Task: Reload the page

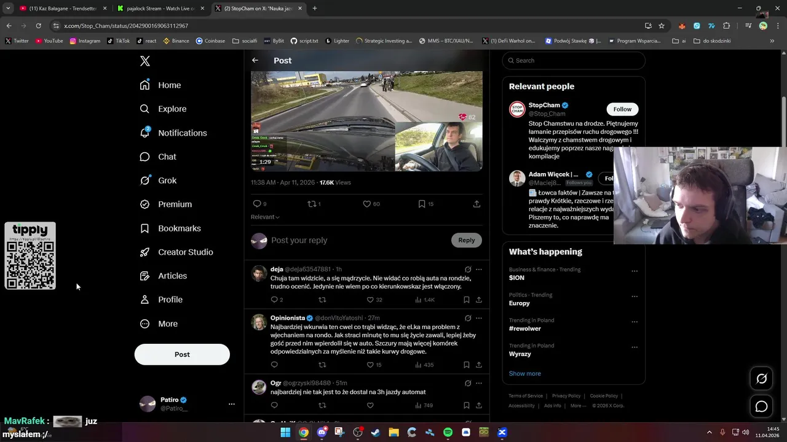Action: [38, 26]
